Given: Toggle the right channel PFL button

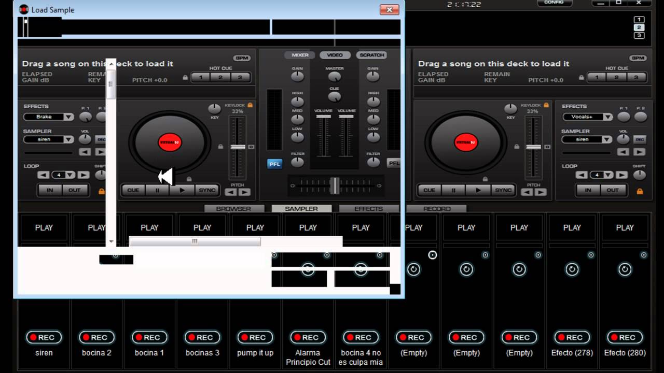Looking at the screenshot, I should (393, 163).
